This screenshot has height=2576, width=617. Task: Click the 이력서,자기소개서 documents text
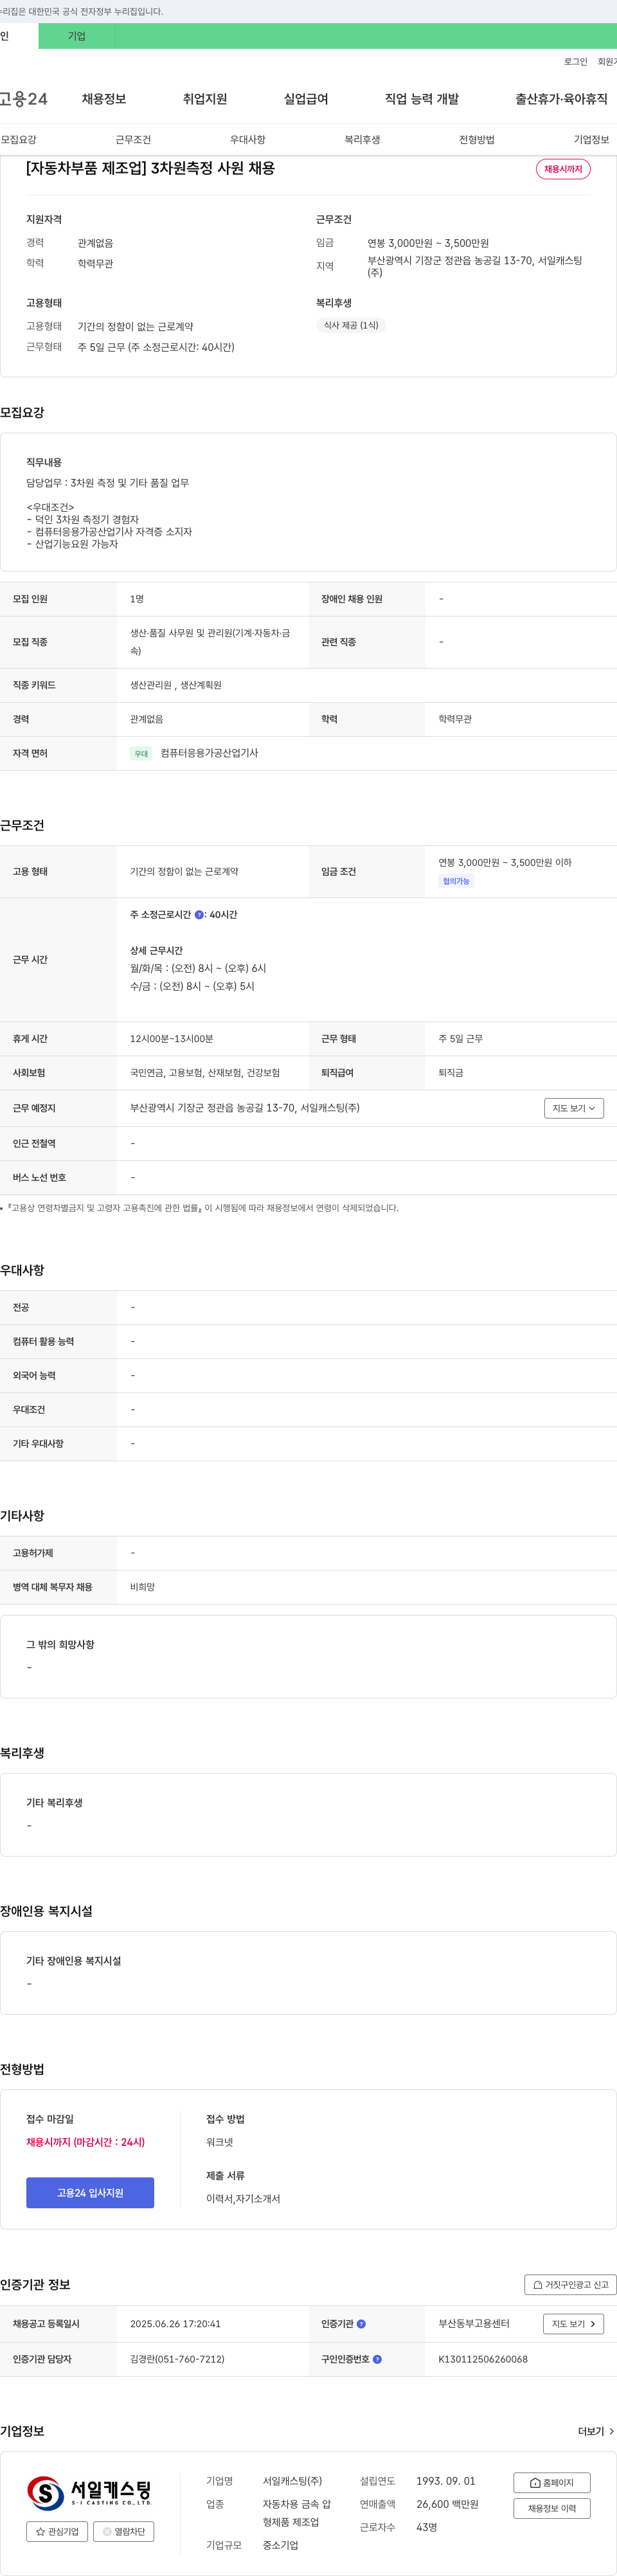pos(243,2198)
